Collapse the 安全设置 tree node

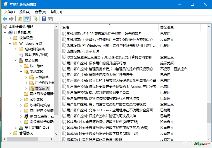coord(16,60)
